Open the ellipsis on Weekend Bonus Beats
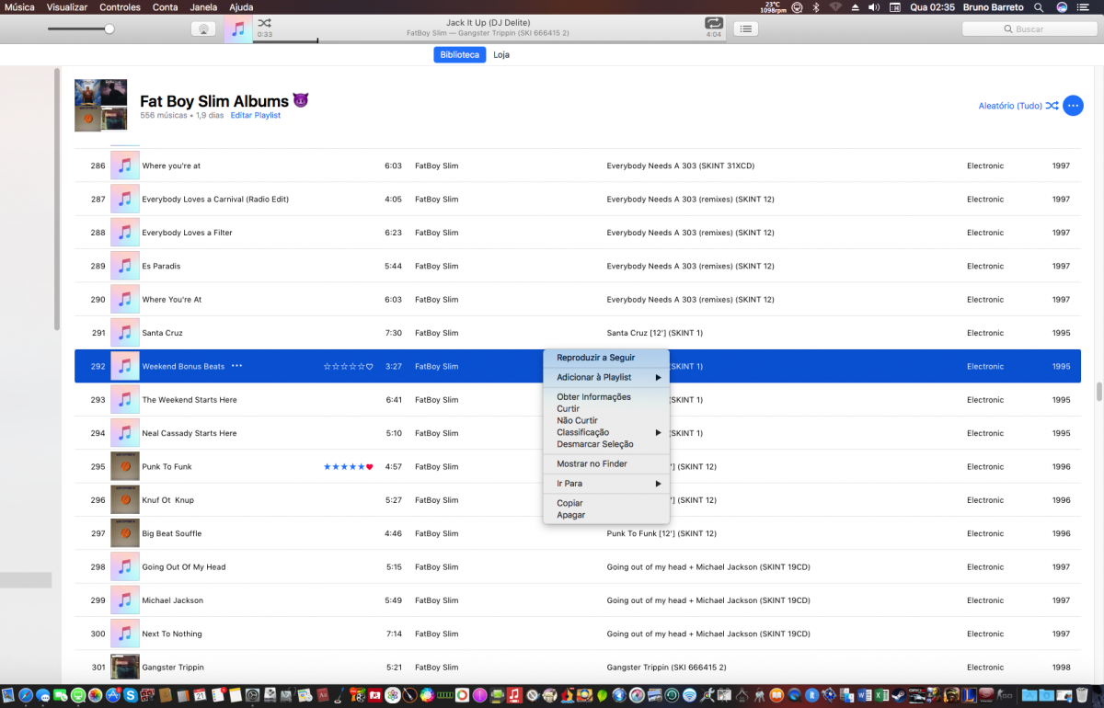1104x708 pixels. pos(237,366)
